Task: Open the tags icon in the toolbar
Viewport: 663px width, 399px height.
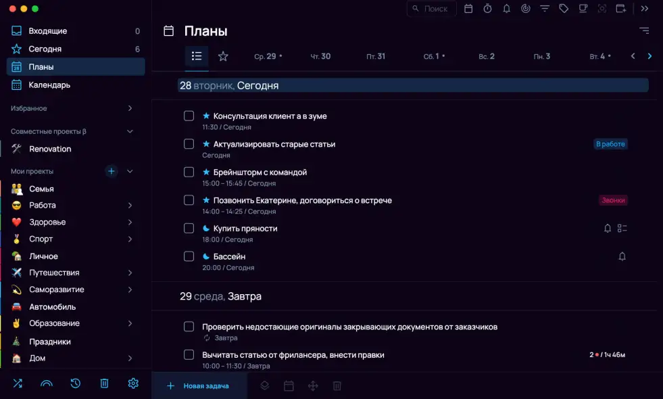Action: pos(564,9)
